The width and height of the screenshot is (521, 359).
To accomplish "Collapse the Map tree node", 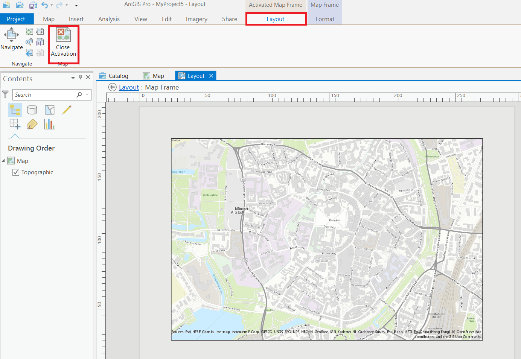I will pos(3,161).
